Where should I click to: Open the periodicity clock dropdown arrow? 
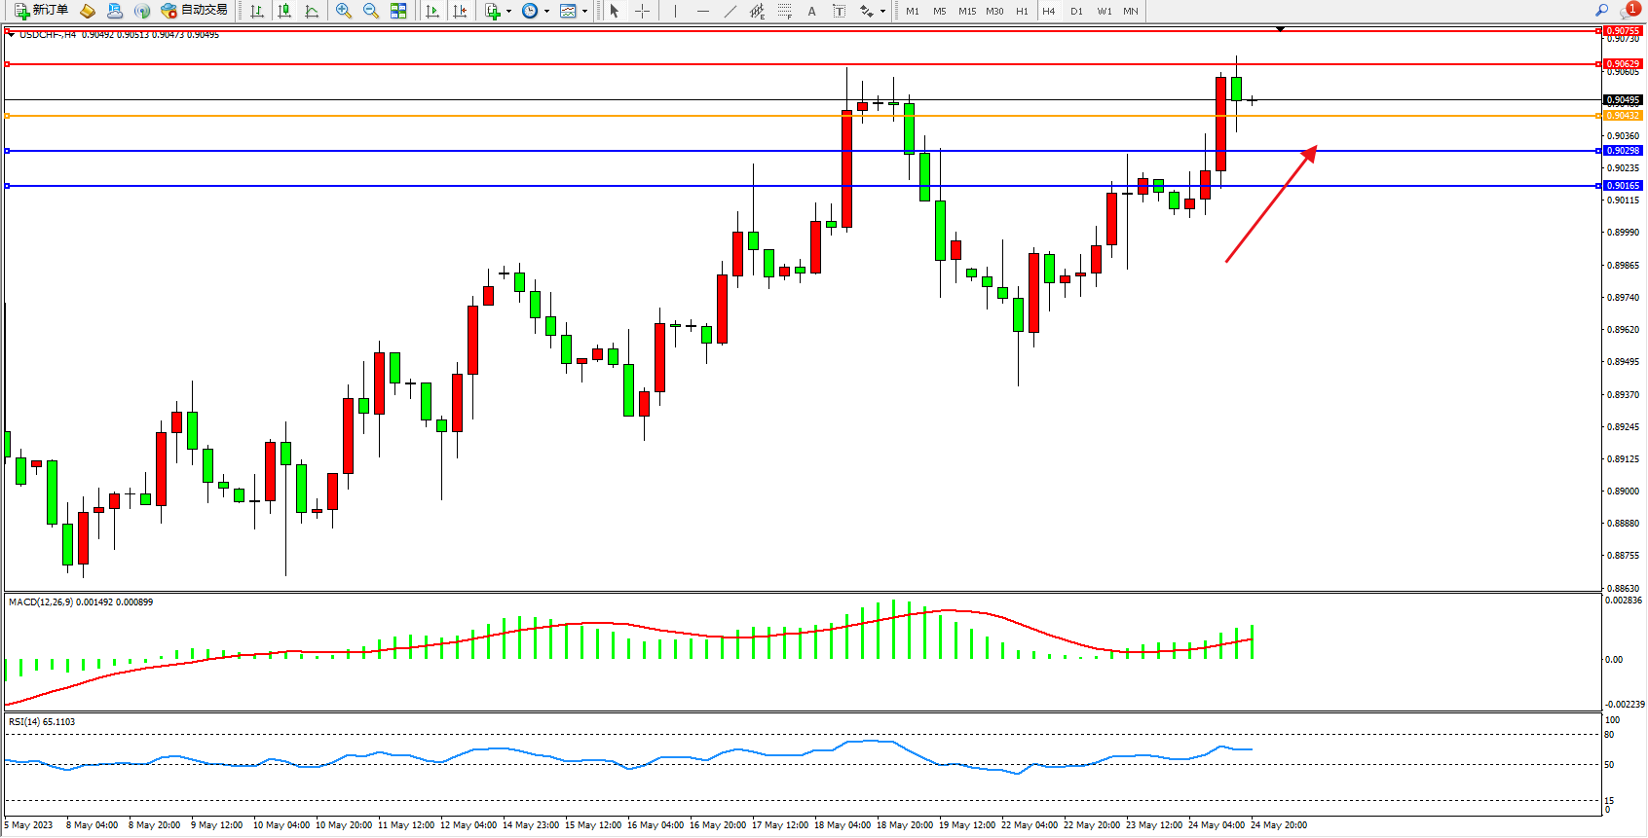pyautogui.click(x=546, y=12)
